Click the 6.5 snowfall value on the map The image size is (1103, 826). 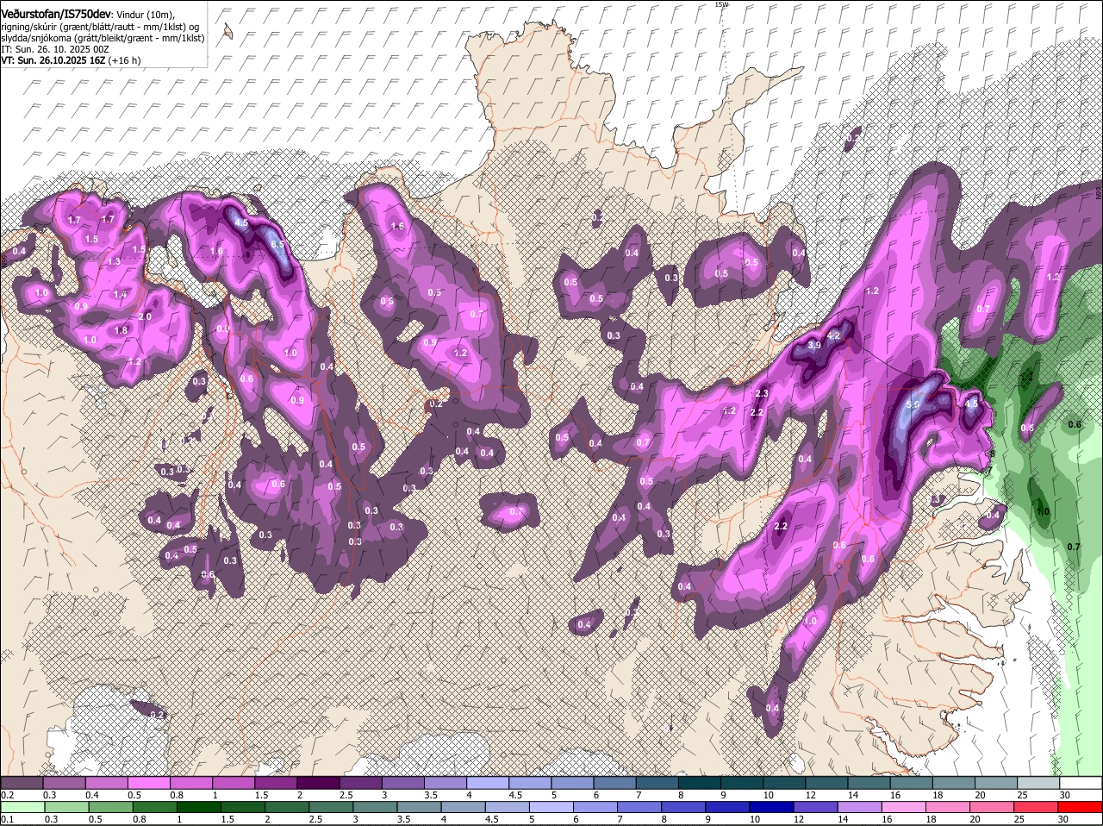[x=277, y=245]
